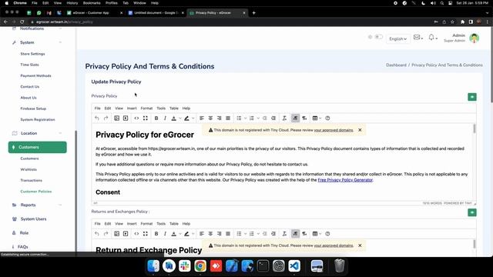Screen dimensions: 493x277
Task: Open table button in Privacy Policy editor
Action: tap(315, 118)
